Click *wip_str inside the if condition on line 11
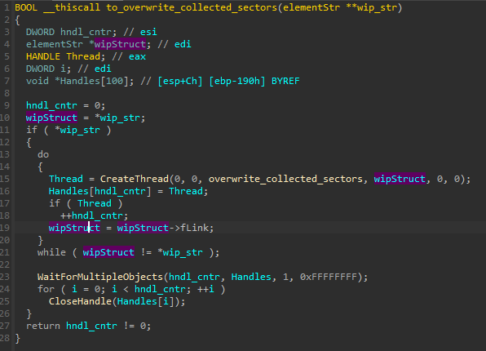Screen dimensions: 486x351 pos(77,130)
